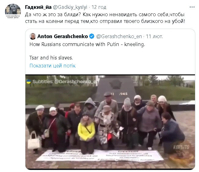Play the kneeling crowd video thumbnail
Viewport: 199px width, 172px height.
(110, 122)
